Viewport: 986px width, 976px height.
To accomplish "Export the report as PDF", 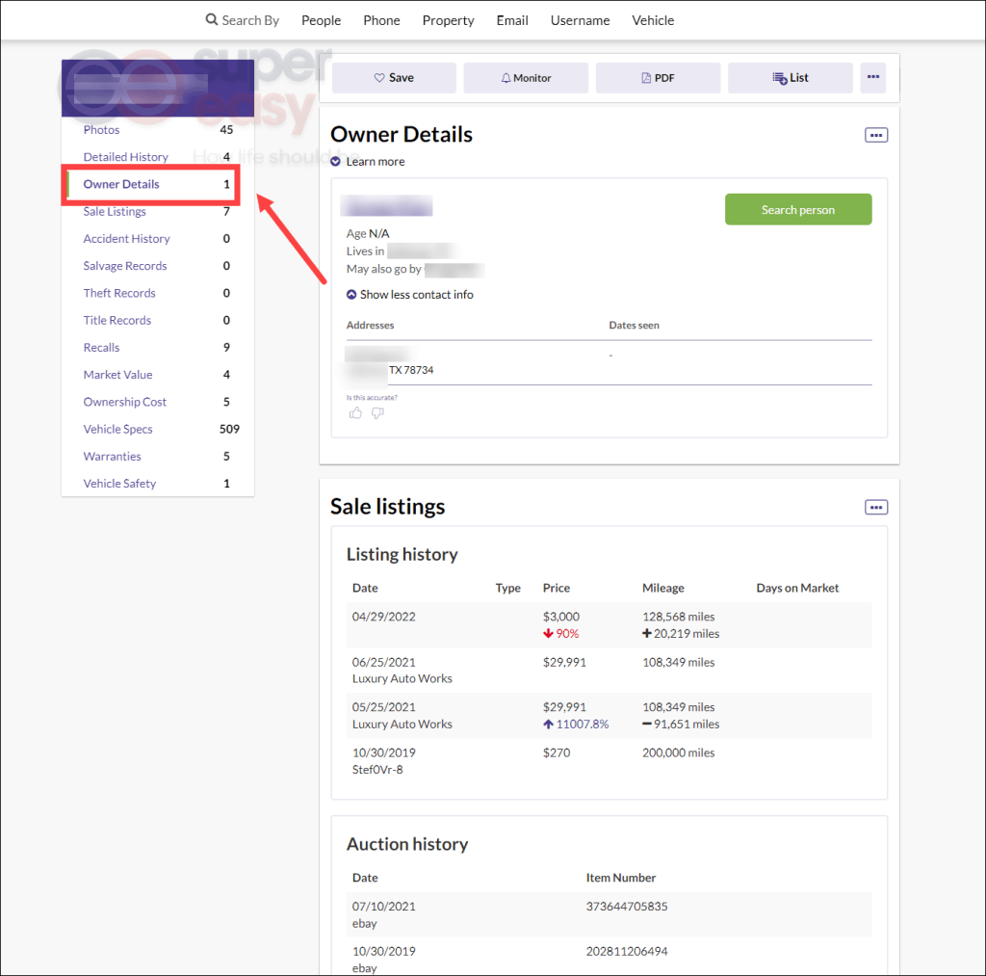I will [x=658, y=77].
